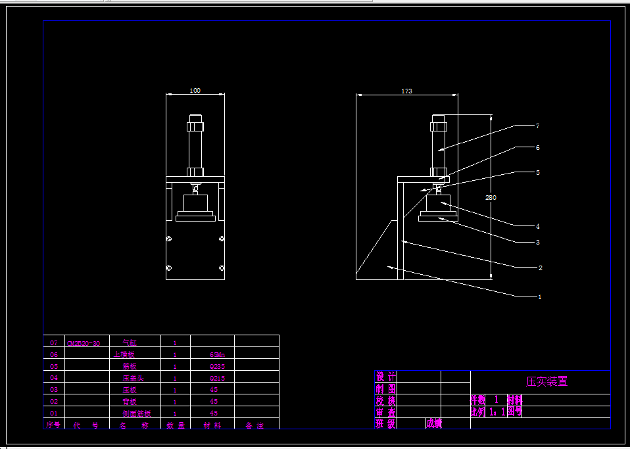Select quantity 1 in the 气缸 row

tap(175, 343)
